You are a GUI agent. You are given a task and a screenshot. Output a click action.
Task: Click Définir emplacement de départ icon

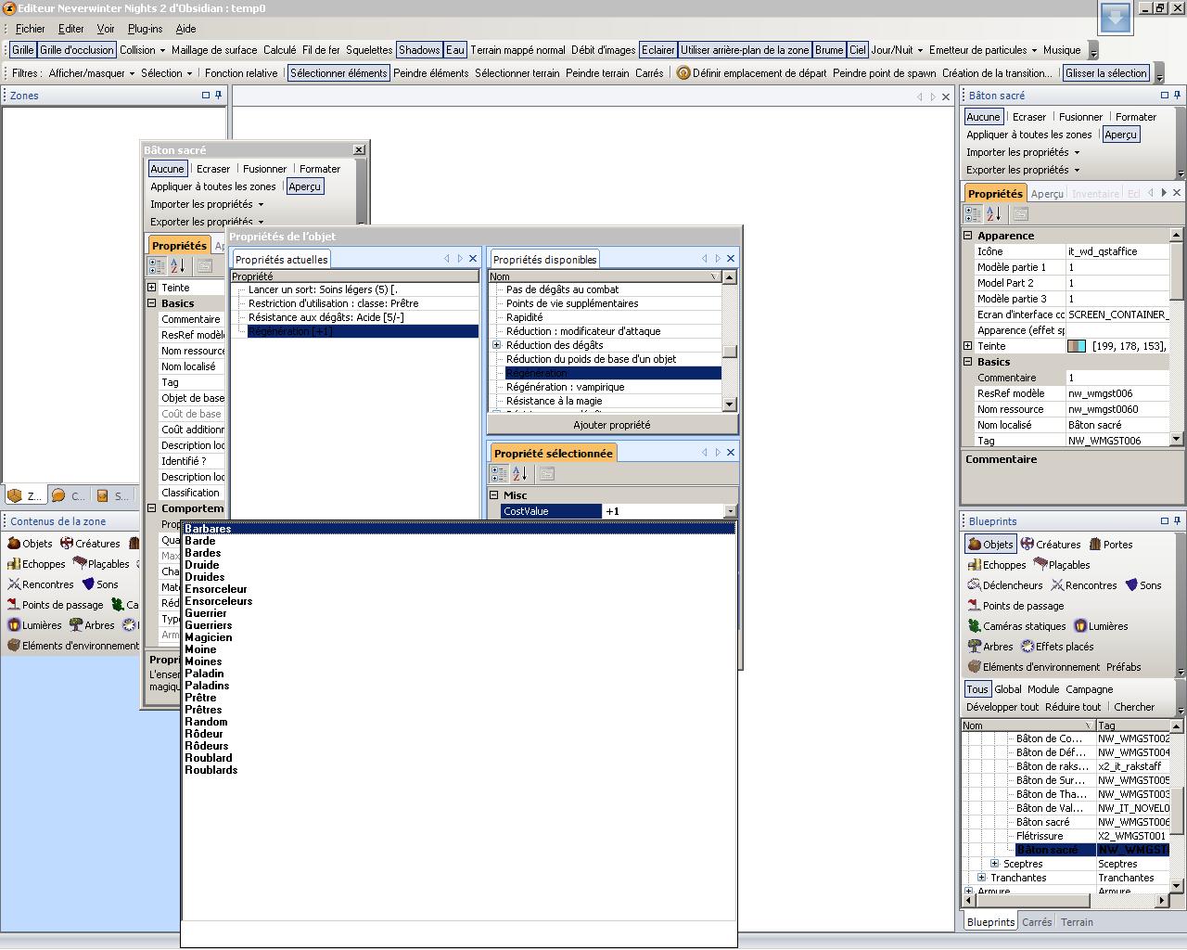point(683,73)
